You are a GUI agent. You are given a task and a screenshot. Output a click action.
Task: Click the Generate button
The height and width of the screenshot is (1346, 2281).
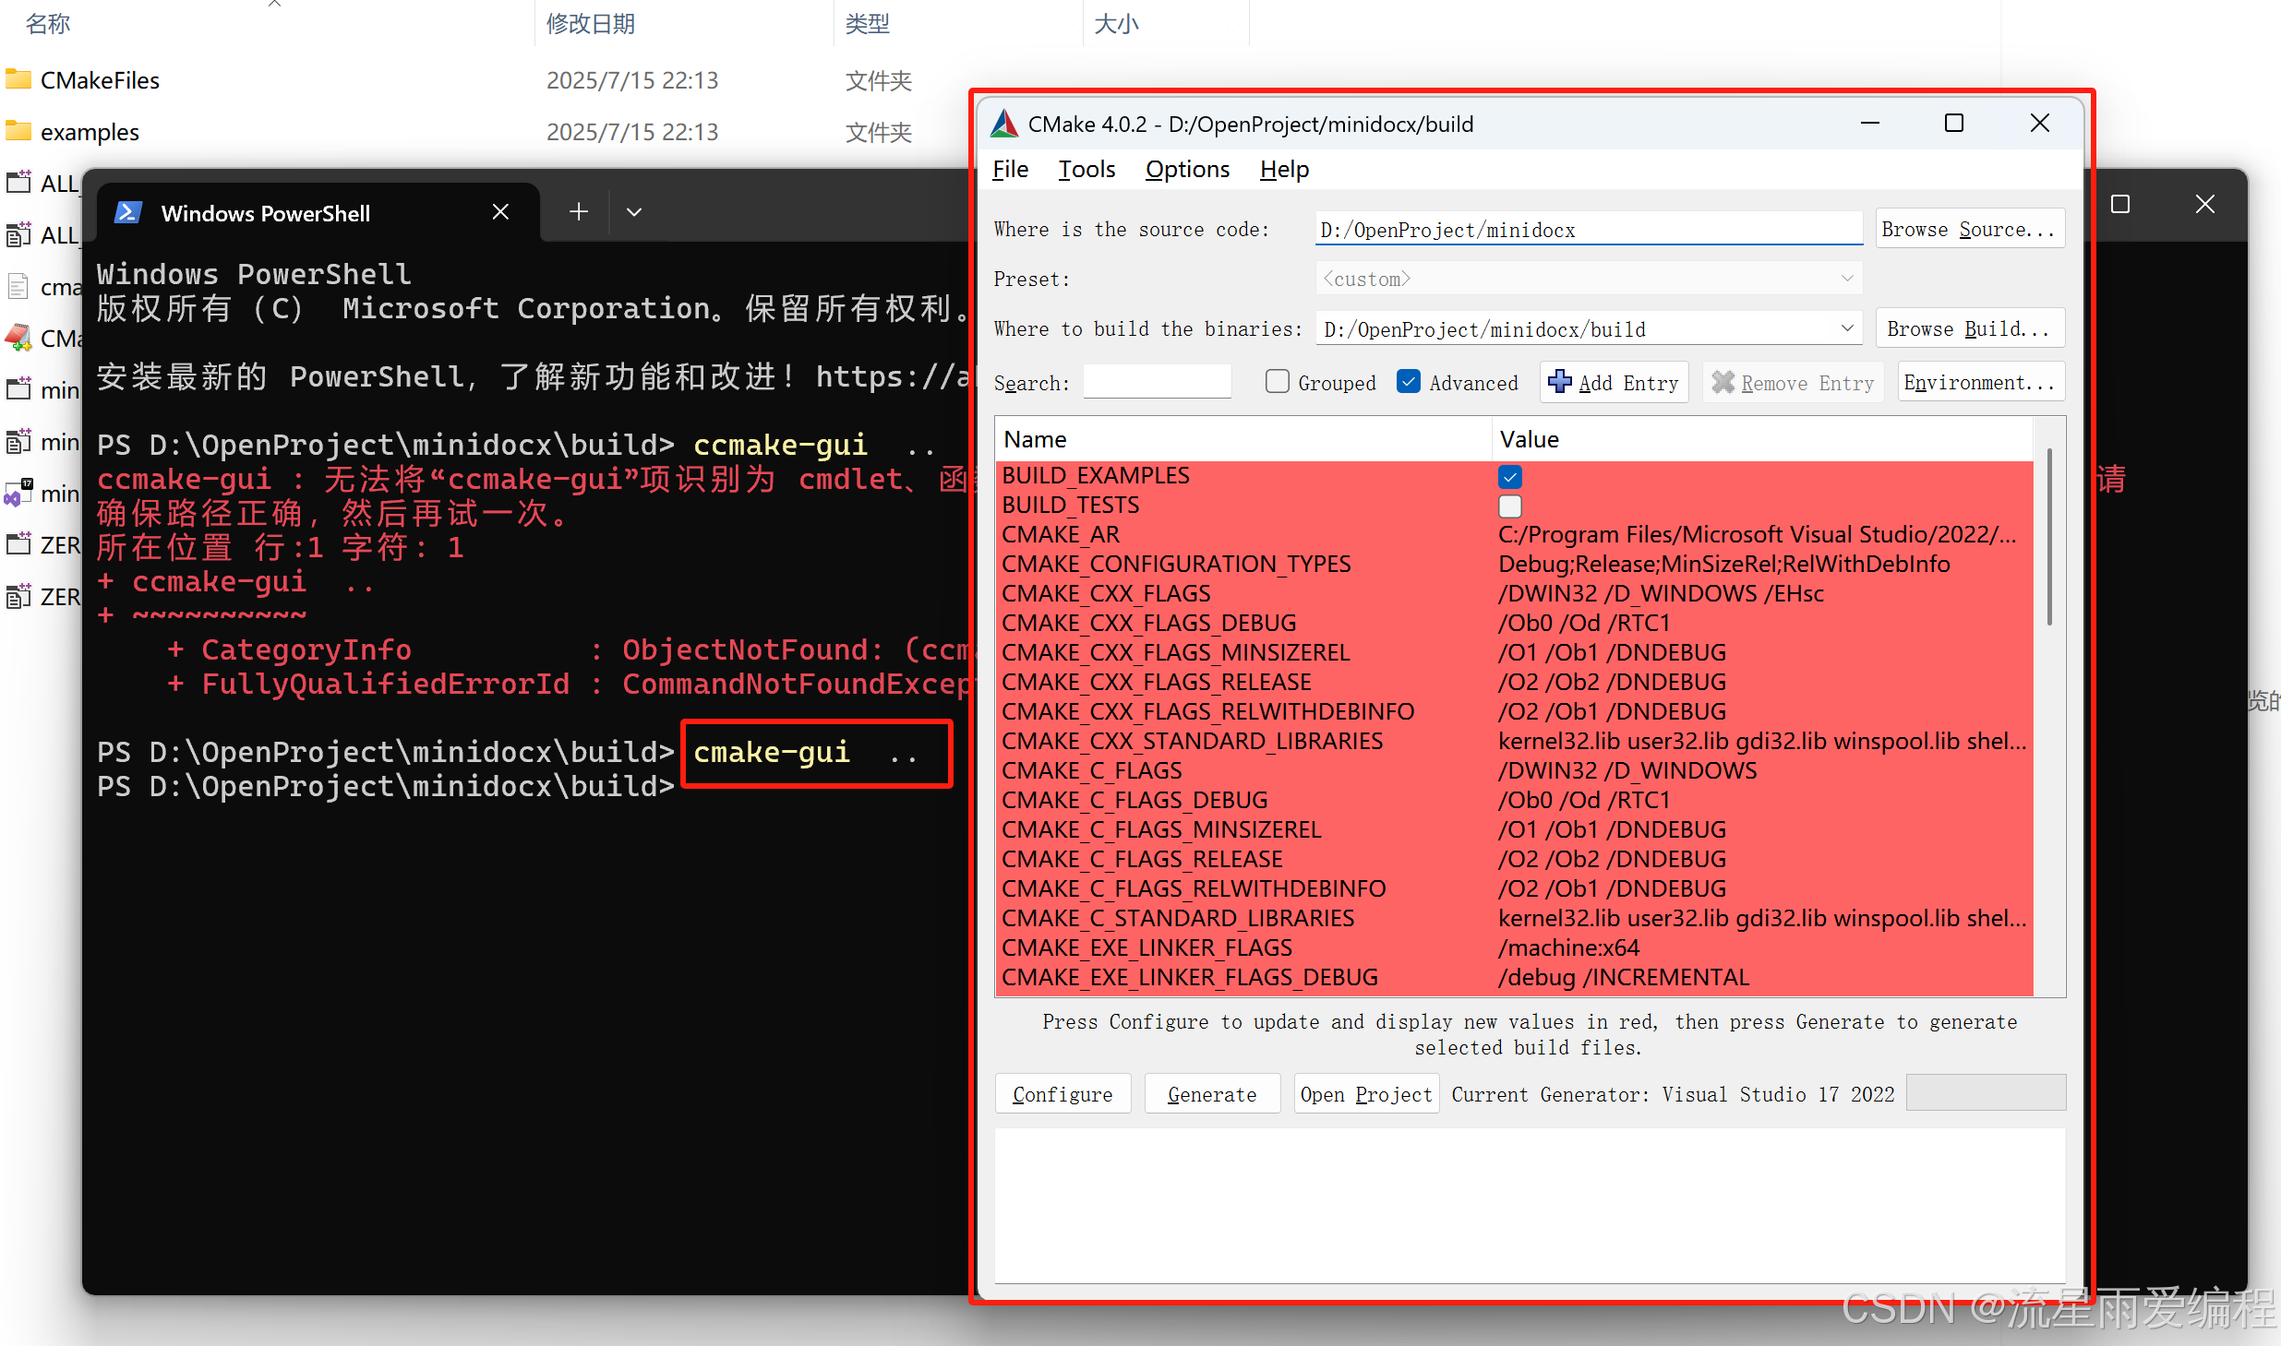pyautogui.click(x=1212, y=1094)
